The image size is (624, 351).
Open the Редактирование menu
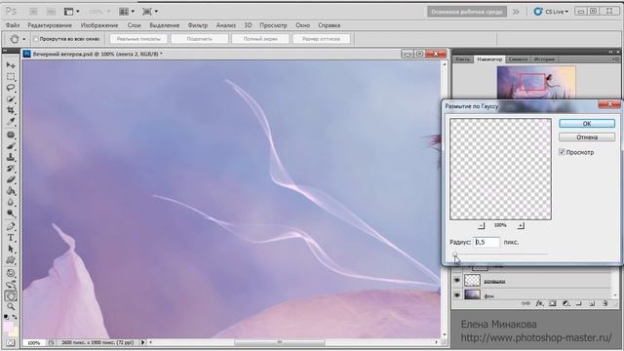coord(50,25)
